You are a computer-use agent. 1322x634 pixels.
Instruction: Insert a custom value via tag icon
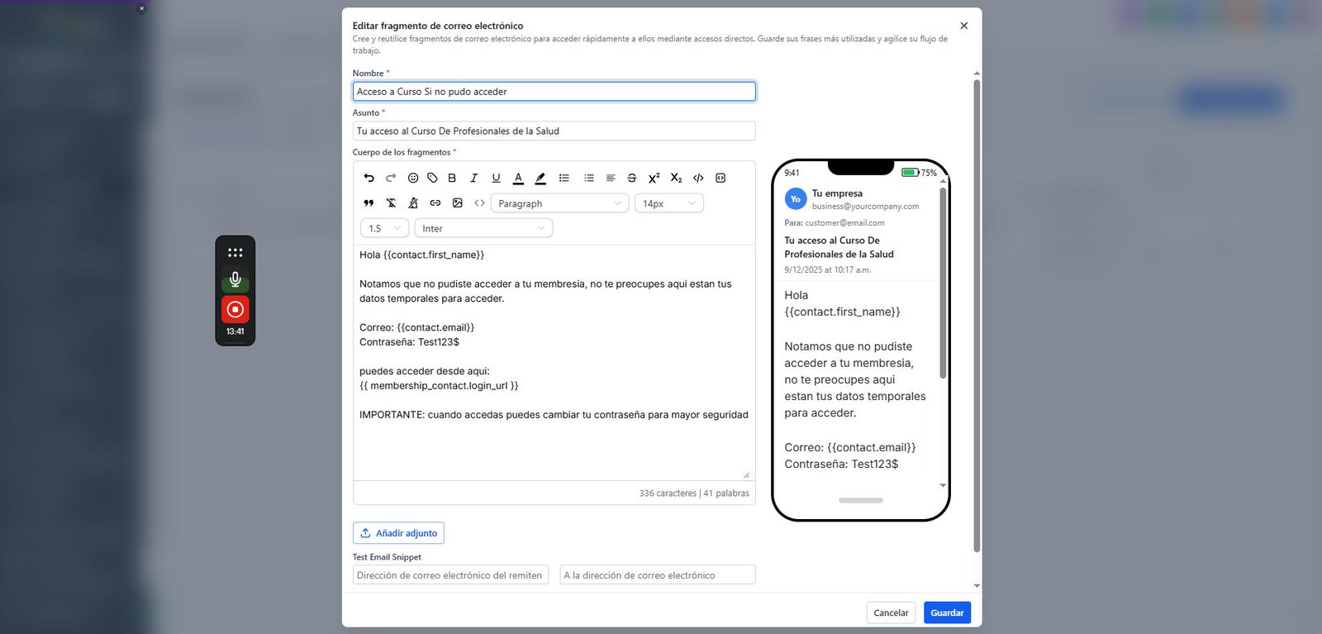point(432,178)
